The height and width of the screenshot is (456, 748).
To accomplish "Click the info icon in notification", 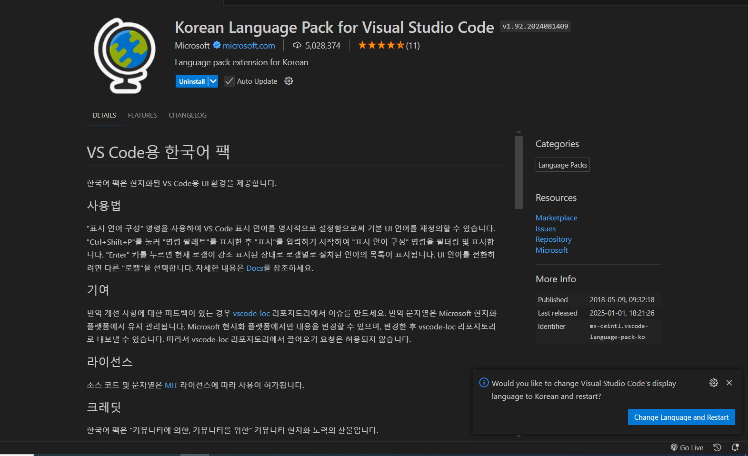I will (x=484, y=383).
